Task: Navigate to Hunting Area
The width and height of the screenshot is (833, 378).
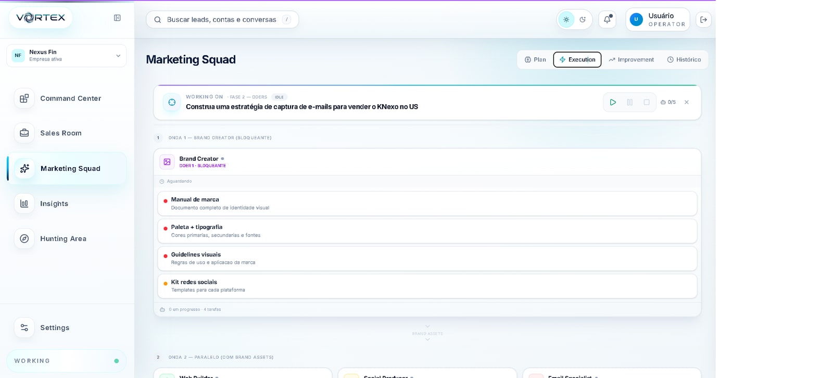Action: point(67,238)
